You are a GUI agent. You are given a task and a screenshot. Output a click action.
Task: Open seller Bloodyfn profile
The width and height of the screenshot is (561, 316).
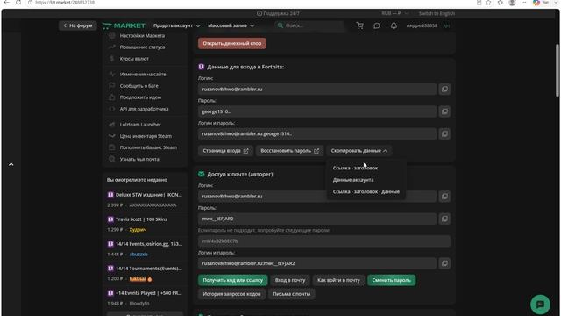[x=139, y=304]
